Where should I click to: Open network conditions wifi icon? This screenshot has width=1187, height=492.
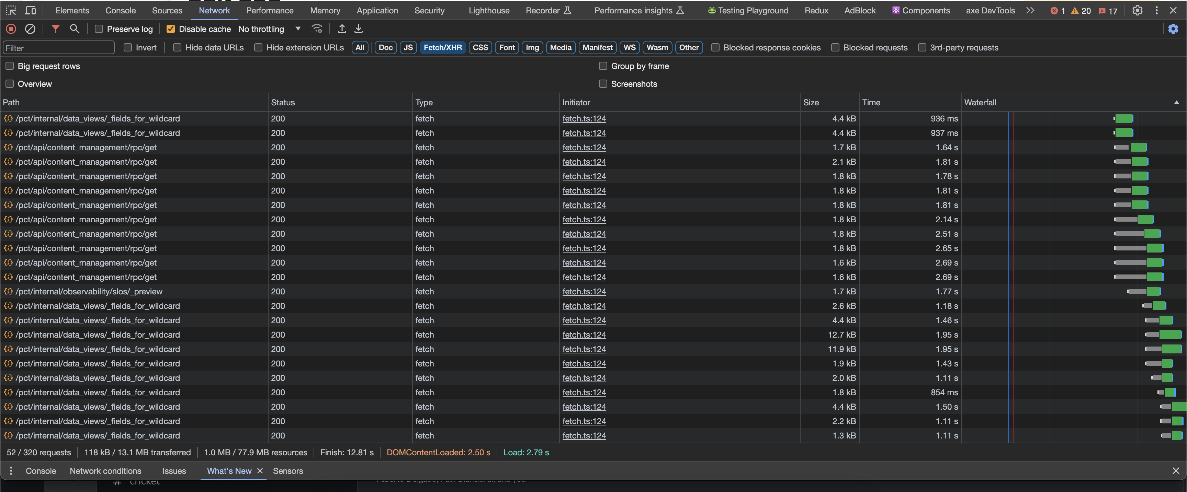(317, 28)
